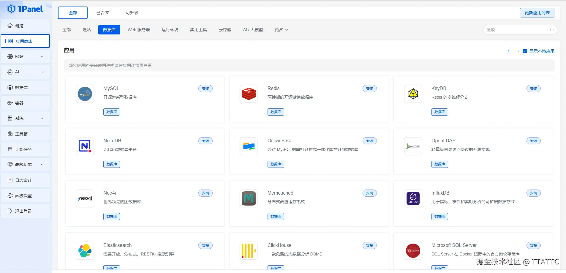Install the NocoDB app
This screenshot has width=566, height=273.
coord(205,141)
